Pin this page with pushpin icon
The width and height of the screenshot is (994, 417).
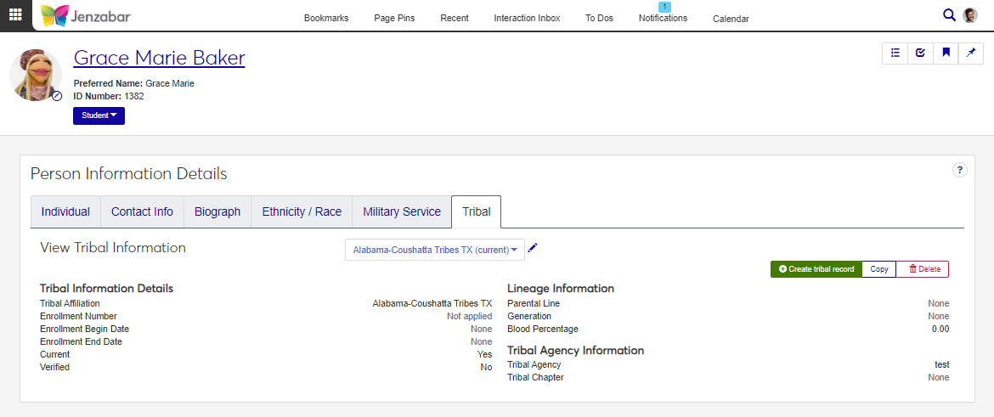(971, 53)
